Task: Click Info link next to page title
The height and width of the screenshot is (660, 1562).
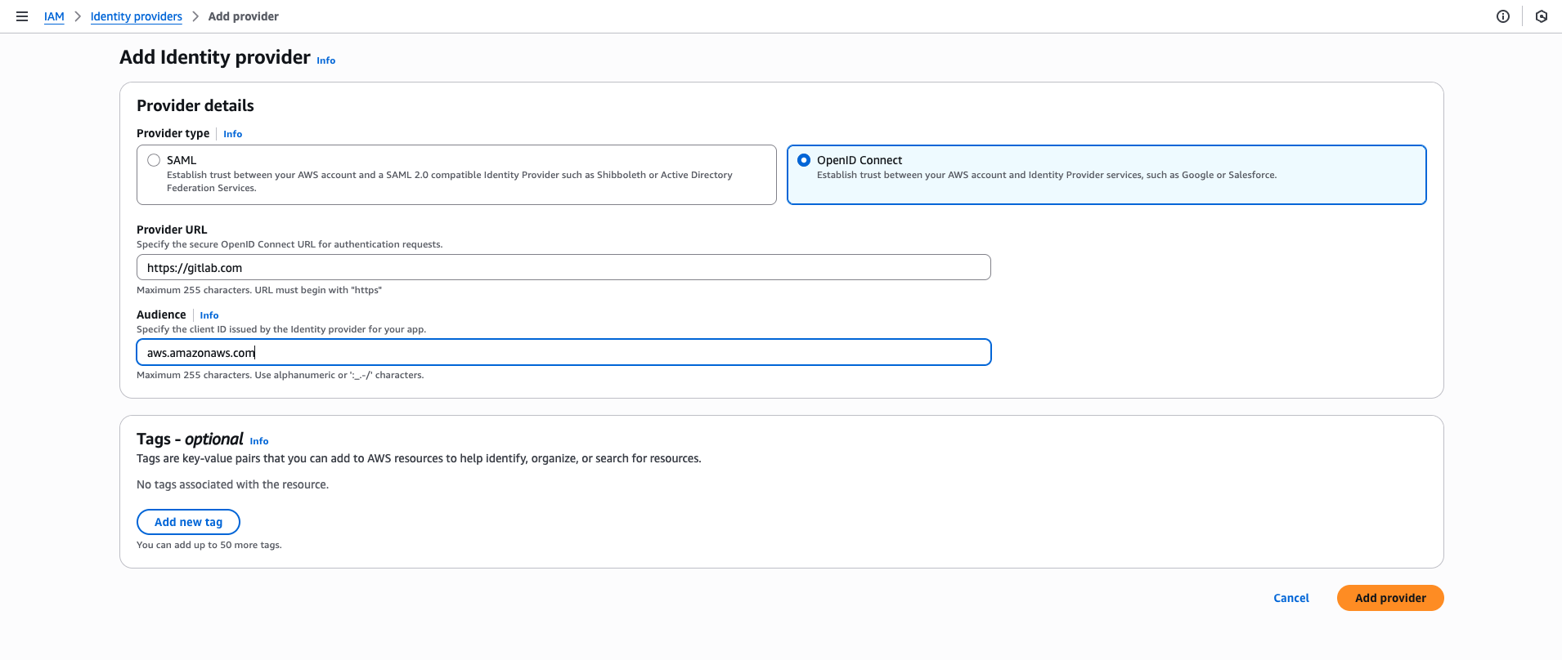Action: click(x=325, y=60)
